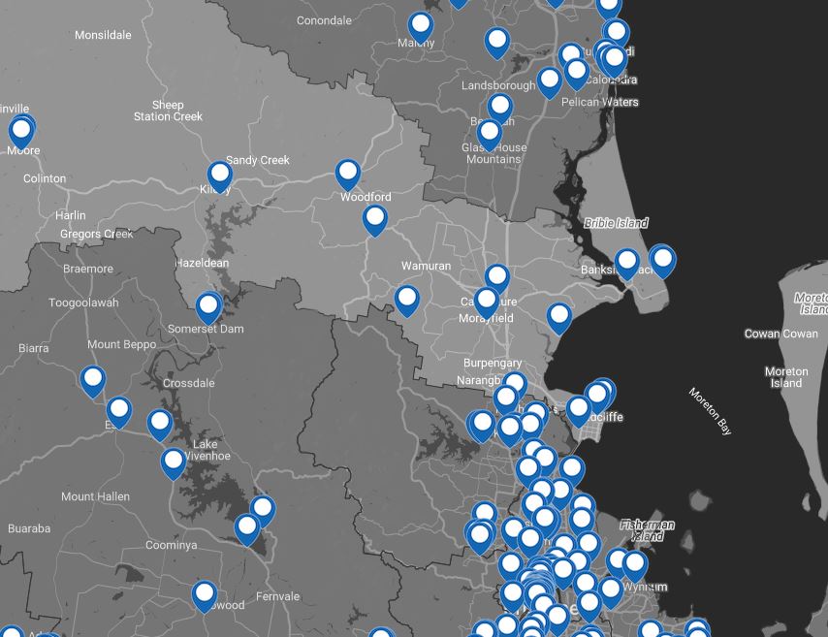Viewport: 828px width, 637px height.
Task: Open the pin at Banksia Beach
Action: point(627,264)
